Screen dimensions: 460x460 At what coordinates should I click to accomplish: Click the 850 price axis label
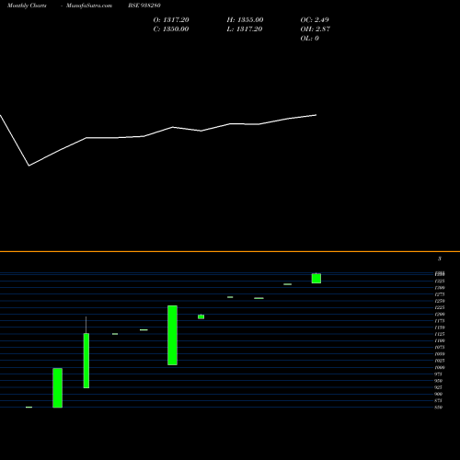[x=439, y=408]
